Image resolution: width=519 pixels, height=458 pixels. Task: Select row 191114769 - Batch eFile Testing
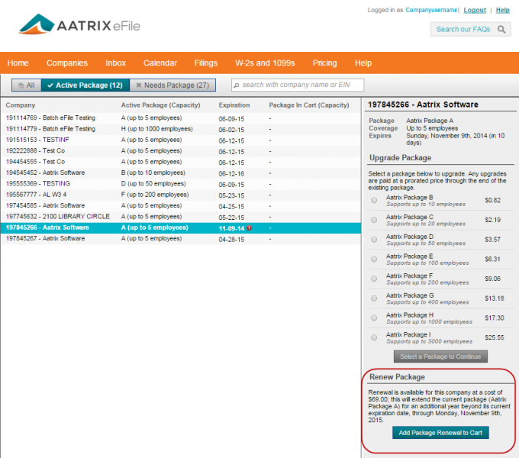pos(181,118)
